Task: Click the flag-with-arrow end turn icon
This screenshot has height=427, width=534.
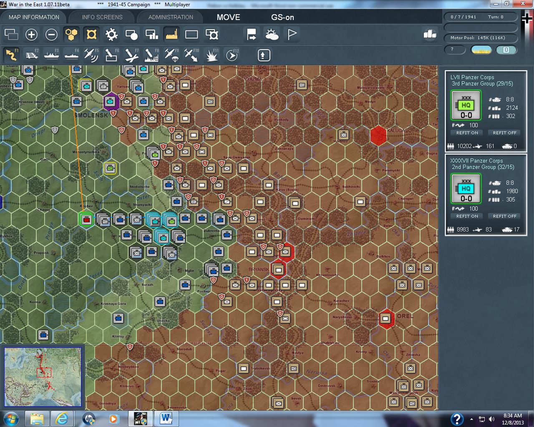Action: 252,34
